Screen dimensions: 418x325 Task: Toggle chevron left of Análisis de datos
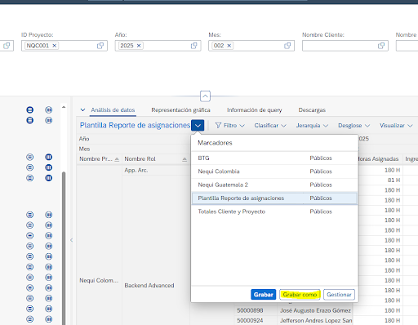click(82, 110)
